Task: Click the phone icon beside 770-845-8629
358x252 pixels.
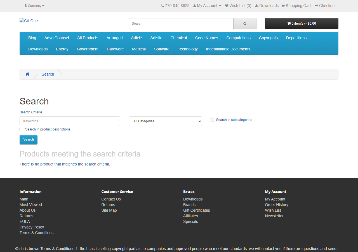Action: tap(162, 6)
